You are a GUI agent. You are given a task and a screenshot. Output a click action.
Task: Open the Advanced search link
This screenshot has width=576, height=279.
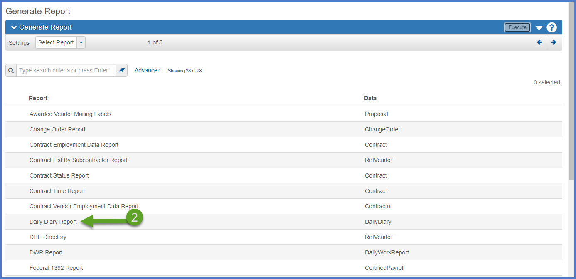point(148,70)
